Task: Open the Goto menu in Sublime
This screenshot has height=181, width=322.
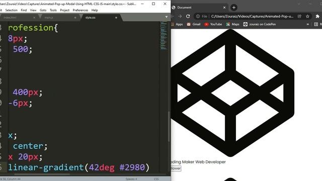Action: [x=43, y=10]
